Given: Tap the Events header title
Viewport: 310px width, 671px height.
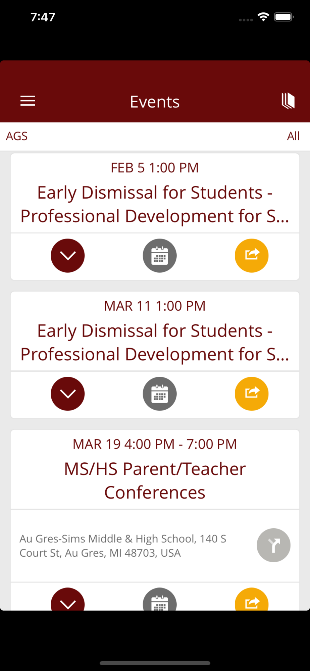Looking at the screenshot, I should pyautogui.click(x=155, y=102).
